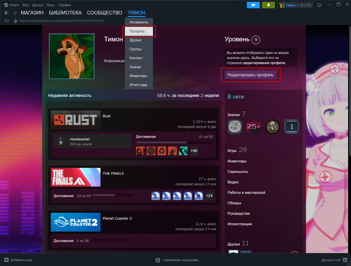Open notifications with the green bell button
The image size is (351, 266).
(x=269, y=5)
